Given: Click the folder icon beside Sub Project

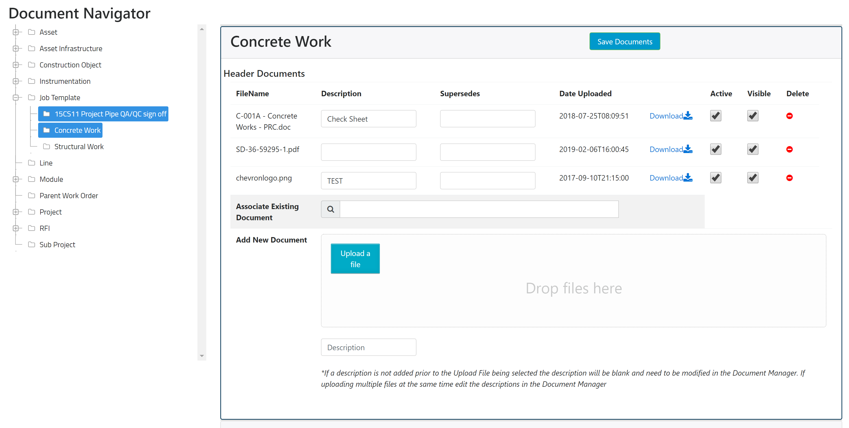Looking at the screenshot, I should 31,244.
